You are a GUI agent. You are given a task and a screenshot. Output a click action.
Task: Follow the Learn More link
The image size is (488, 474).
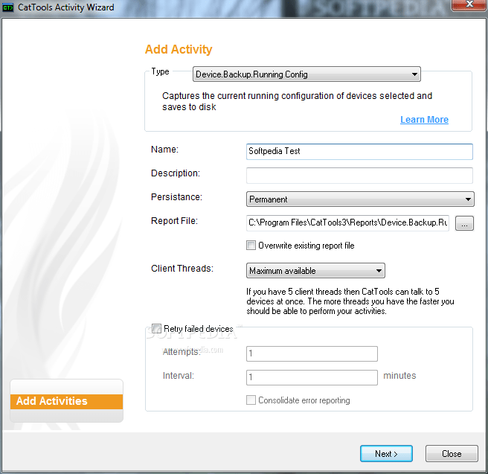click(x=424, y=120)
